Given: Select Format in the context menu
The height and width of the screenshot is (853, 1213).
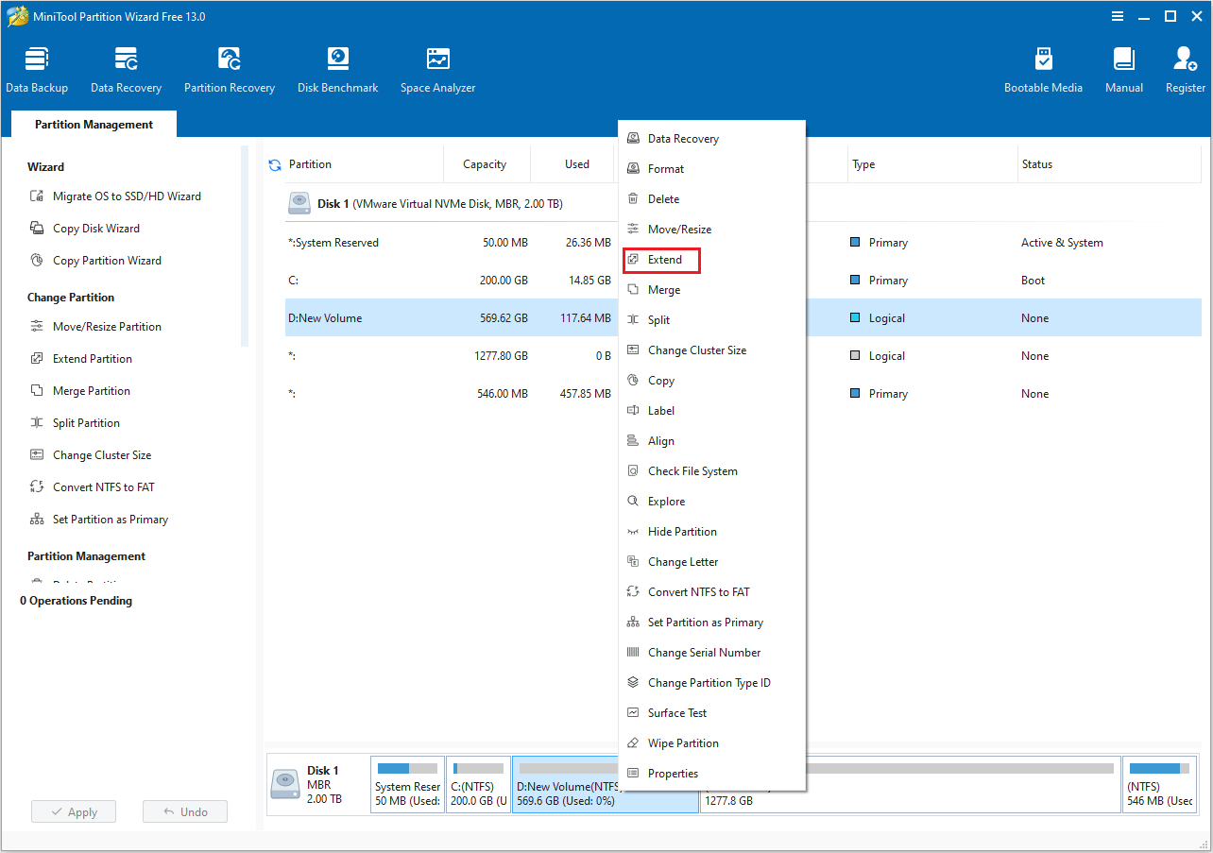Looking at the screenshot, I should click(711, 169).
